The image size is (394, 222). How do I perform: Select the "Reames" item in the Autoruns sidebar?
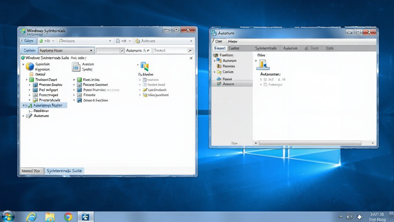pyautogui.click(x=226, y=66)
